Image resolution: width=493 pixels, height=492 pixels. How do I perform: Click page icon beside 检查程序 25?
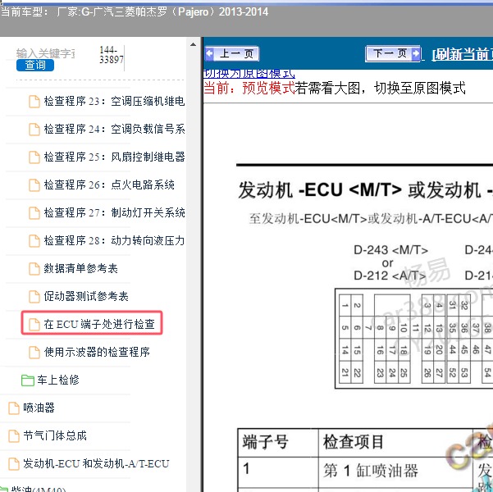click(34, 157)
